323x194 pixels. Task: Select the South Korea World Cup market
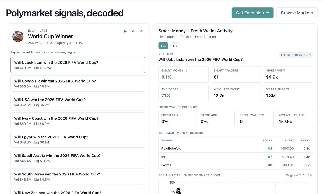(78, 177)
